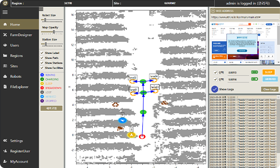
Task: Click the hamburger menu icon in sidebar
Action: tap(5, 12)
